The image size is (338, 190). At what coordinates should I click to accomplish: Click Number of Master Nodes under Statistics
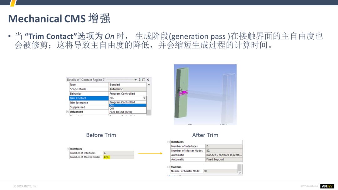[x=186, y=171]
